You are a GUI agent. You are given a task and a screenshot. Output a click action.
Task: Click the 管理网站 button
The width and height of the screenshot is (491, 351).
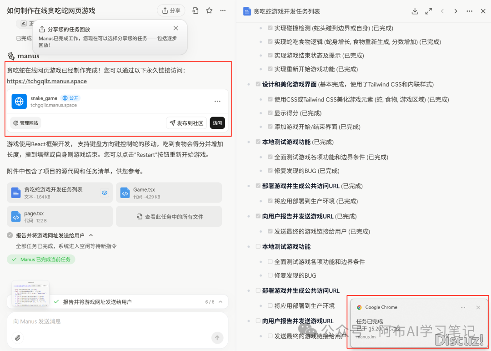click(x=25, y=123)
